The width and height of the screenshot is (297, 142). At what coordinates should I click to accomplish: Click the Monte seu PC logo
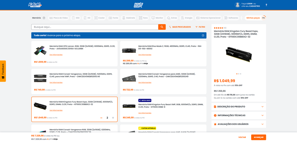tap(138, 5)
